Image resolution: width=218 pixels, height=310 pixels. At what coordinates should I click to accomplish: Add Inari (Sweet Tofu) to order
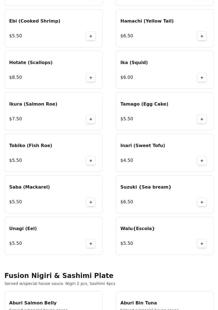(202, 161)
